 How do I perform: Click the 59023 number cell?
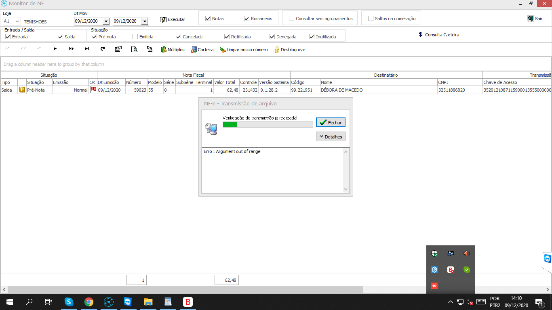[x=136, y=90]
